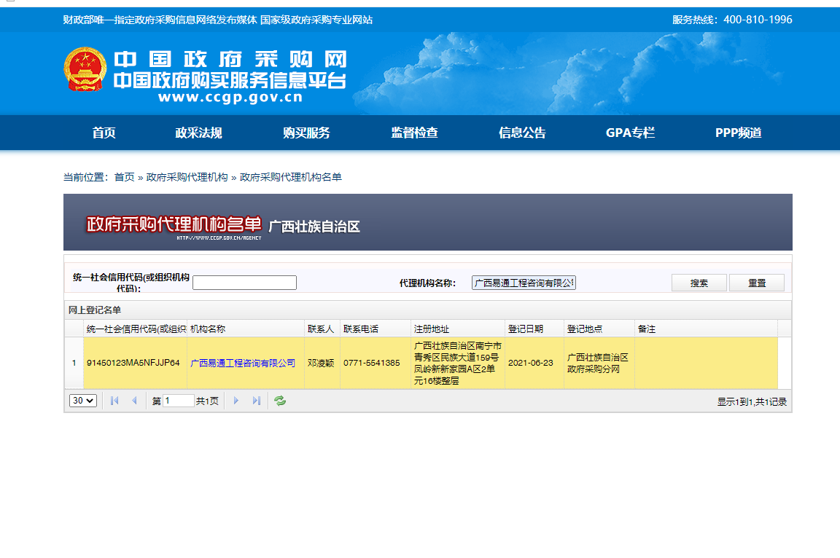Click the next page arrow icon
Viewport: 840px width, 558px height.
pos(236,400)
